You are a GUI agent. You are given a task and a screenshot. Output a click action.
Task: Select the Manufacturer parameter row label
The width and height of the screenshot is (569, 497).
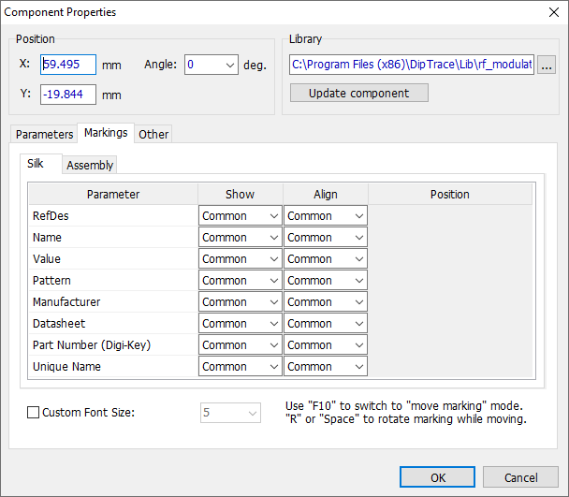click(66, 301)
